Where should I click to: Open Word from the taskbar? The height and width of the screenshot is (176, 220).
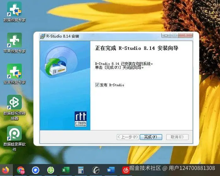pos(111,170)
